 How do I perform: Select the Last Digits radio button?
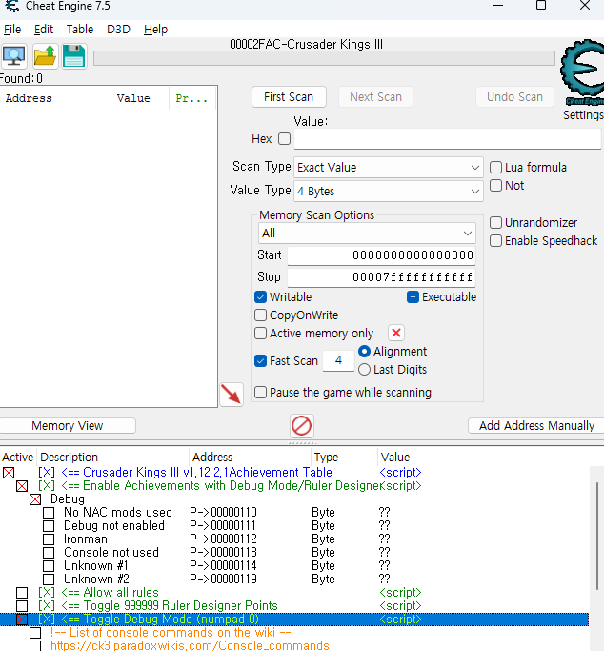tap(365, 370)
